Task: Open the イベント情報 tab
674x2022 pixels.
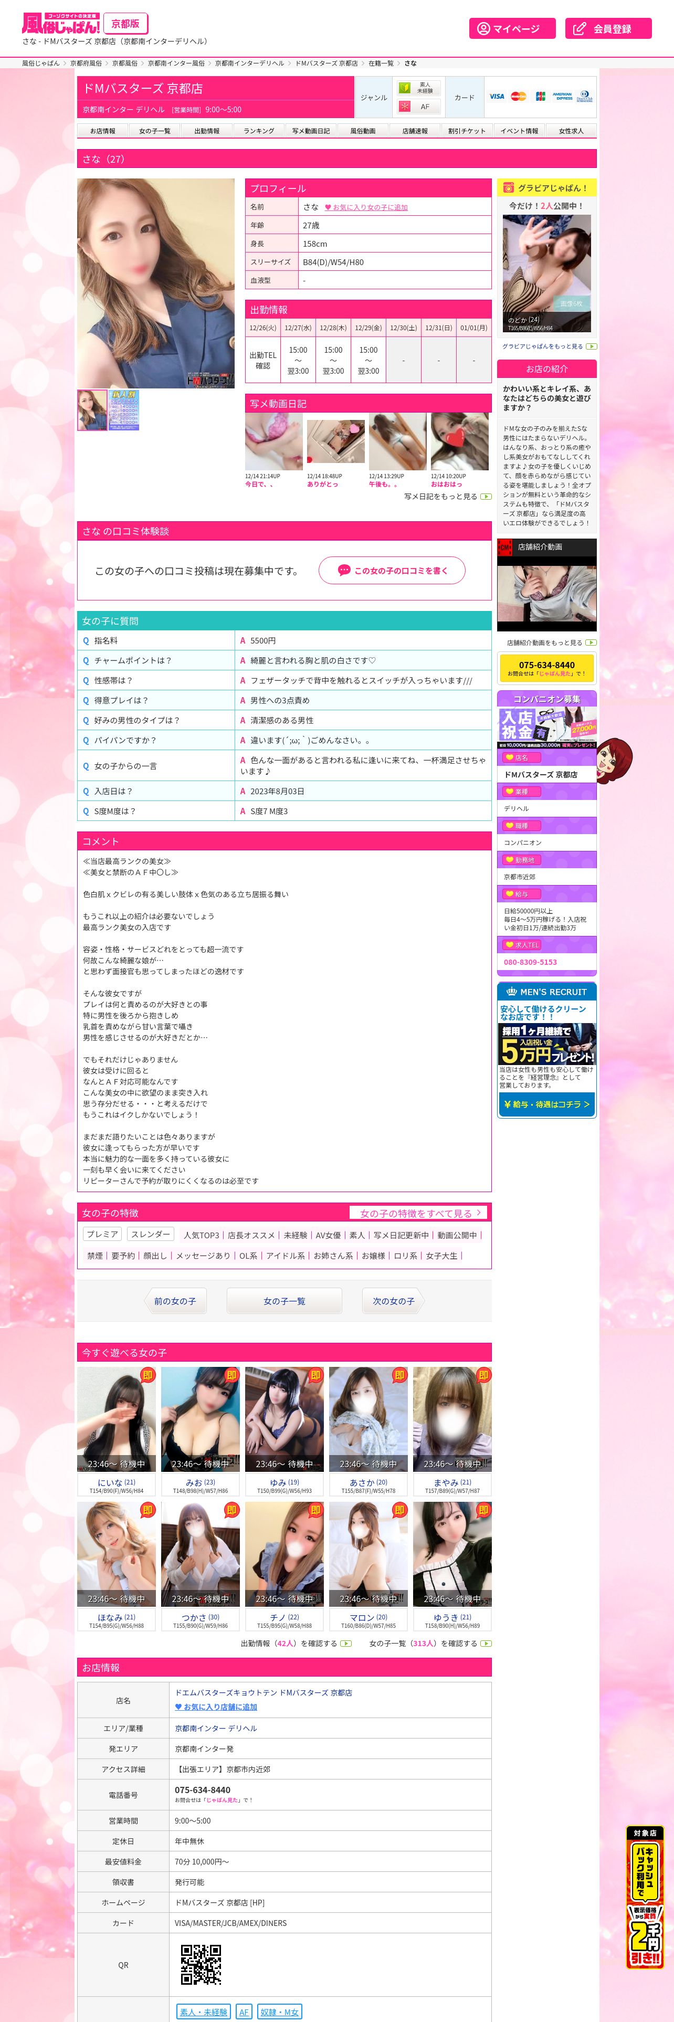Action: [x=520, y=131]
